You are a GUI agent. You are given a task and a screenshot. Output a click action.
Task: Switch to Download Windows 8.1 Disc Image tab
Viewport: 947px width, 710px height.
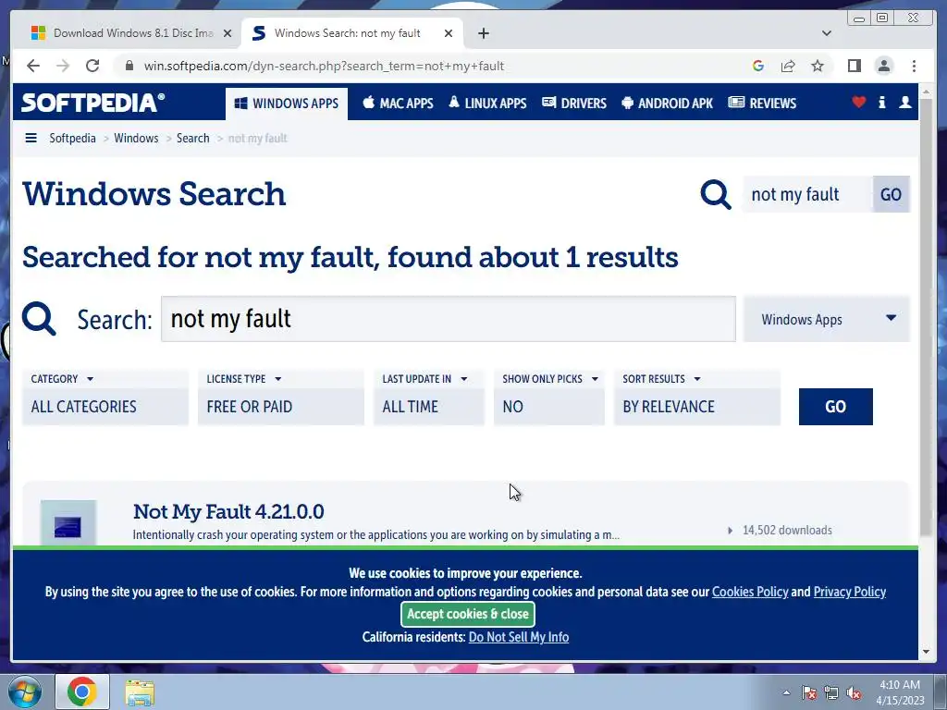pos(133,33)
